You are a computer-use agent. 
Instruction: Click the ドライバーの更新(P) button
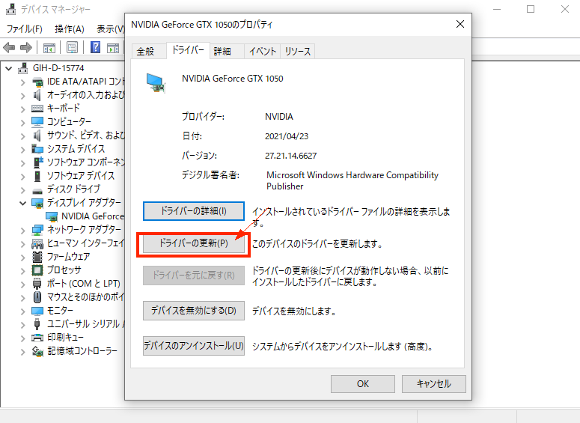pyautogui.click(x=193, y=243)
